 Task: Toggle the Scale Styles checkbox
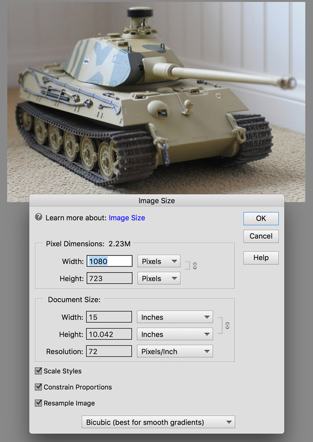coord(39,371)
